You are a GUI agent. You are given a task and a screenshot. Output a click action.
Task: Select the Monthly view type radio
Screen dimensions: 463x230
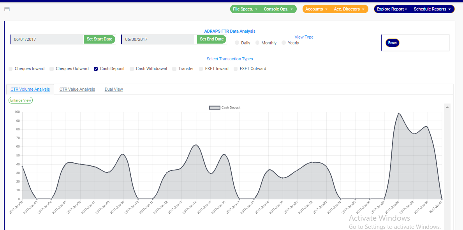tap(257, 43)
